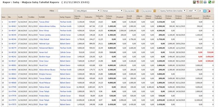Open the Sipariş Tarihine Göre Azalan sort dropdown
This screenshot has width=218, height=107.
(172, 11)
